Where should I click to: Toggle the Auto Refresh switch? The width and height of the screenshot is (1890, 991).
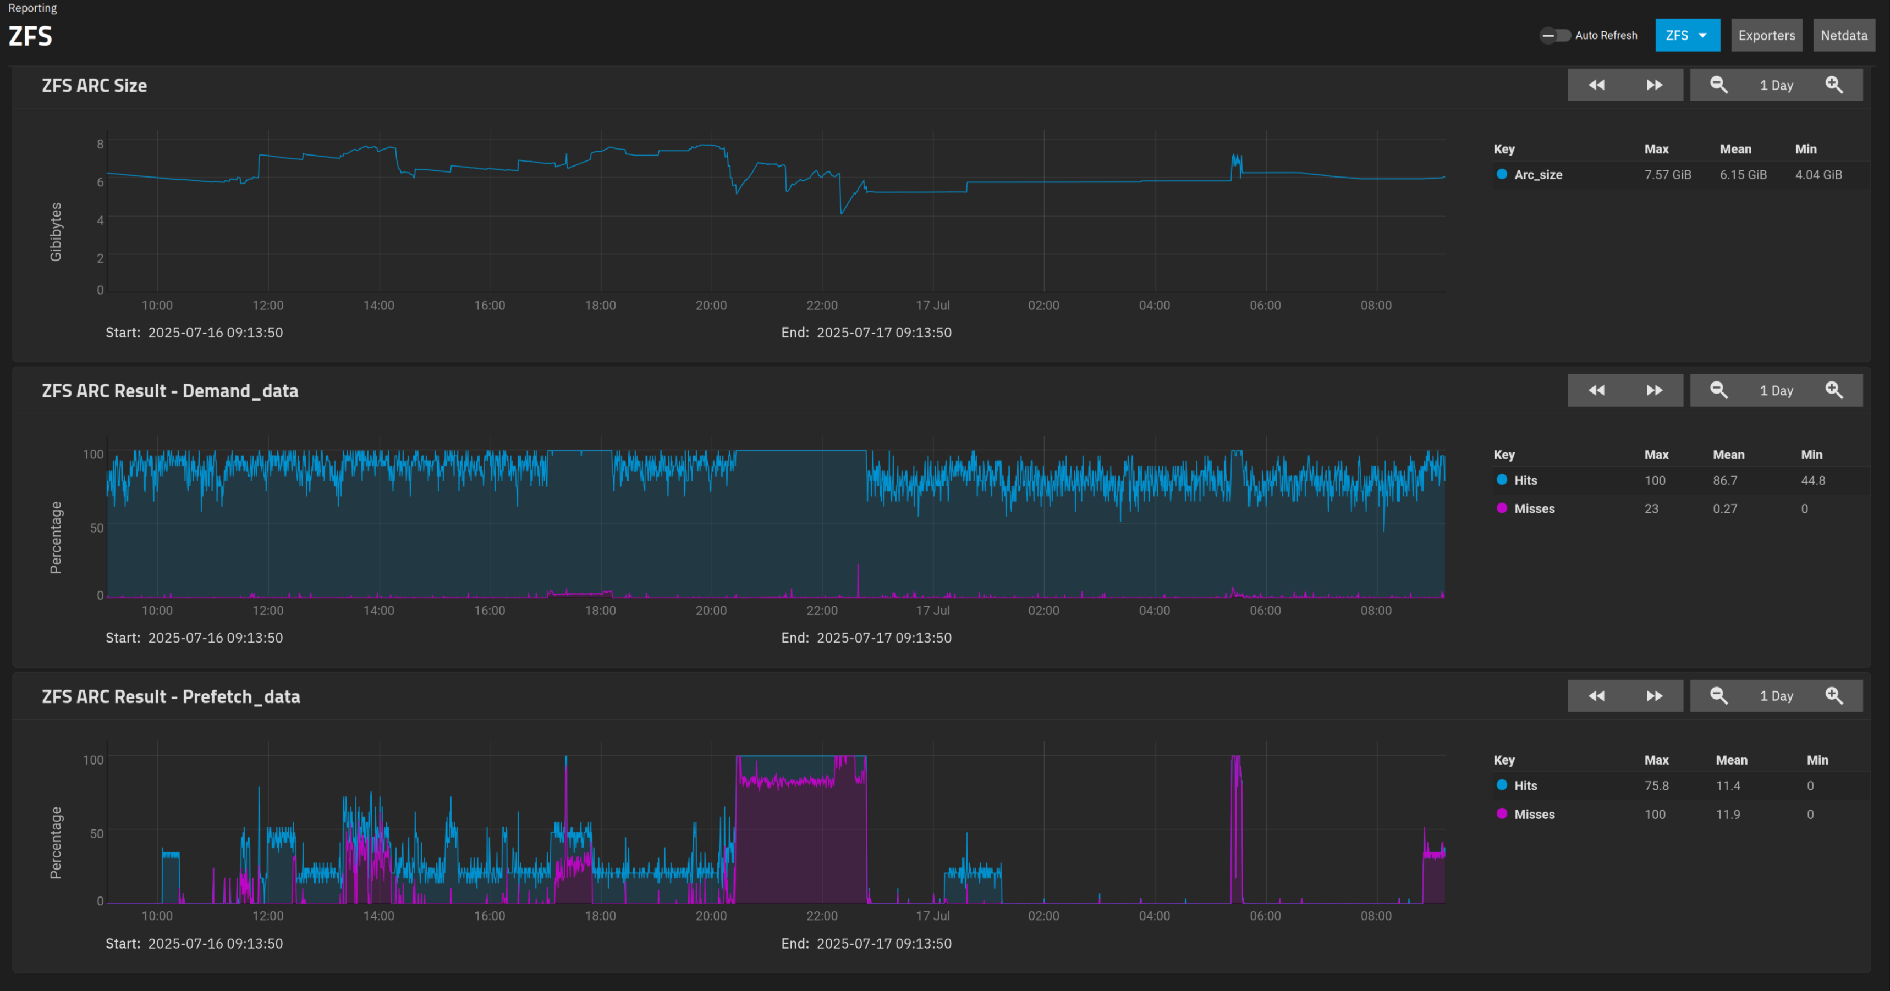(x=1554, y=35)
